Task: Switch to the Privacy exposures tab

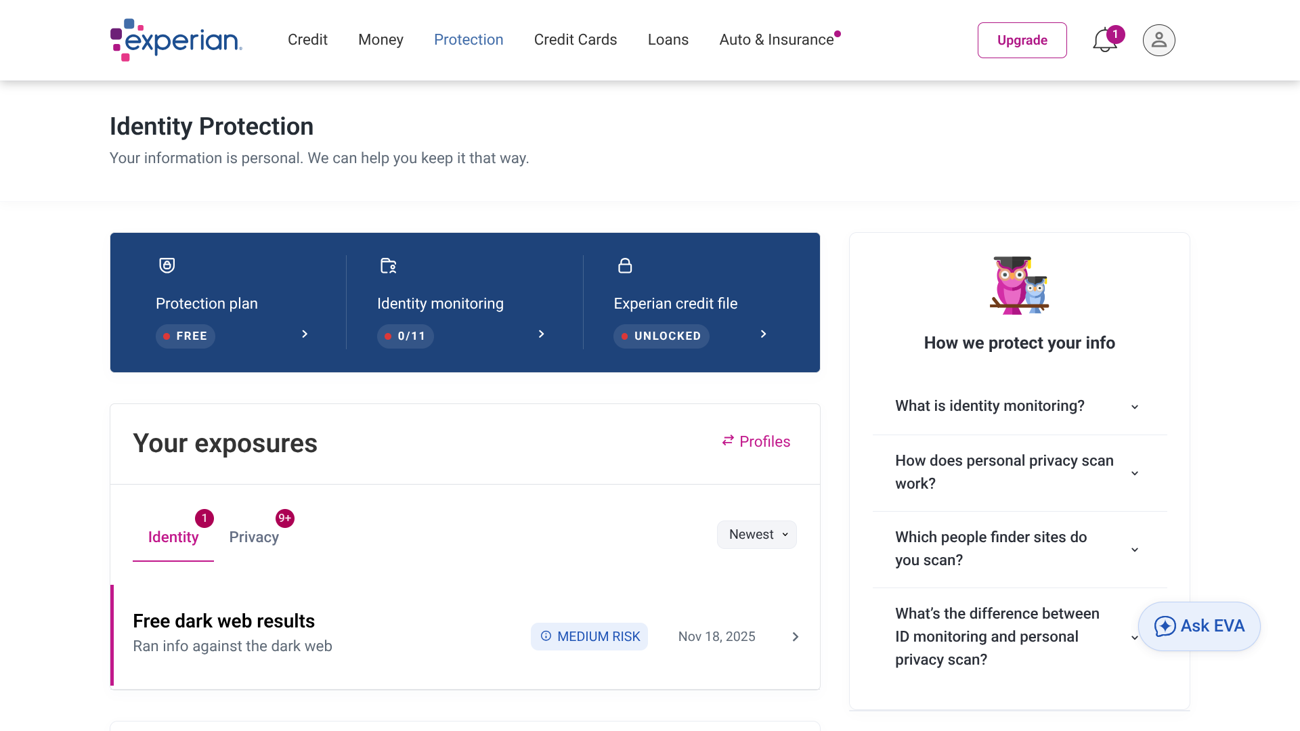Action: point(255,537)
